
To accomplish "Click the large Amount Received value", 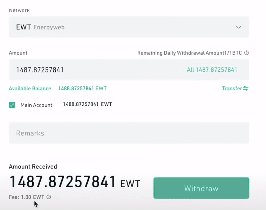I will click(62, 182).
